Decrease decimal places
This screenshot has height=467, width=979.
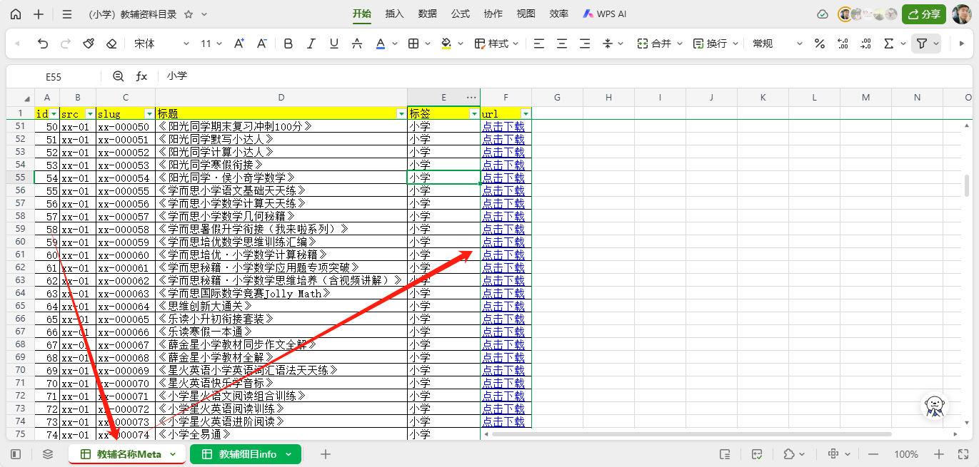(x=865, y=43)
